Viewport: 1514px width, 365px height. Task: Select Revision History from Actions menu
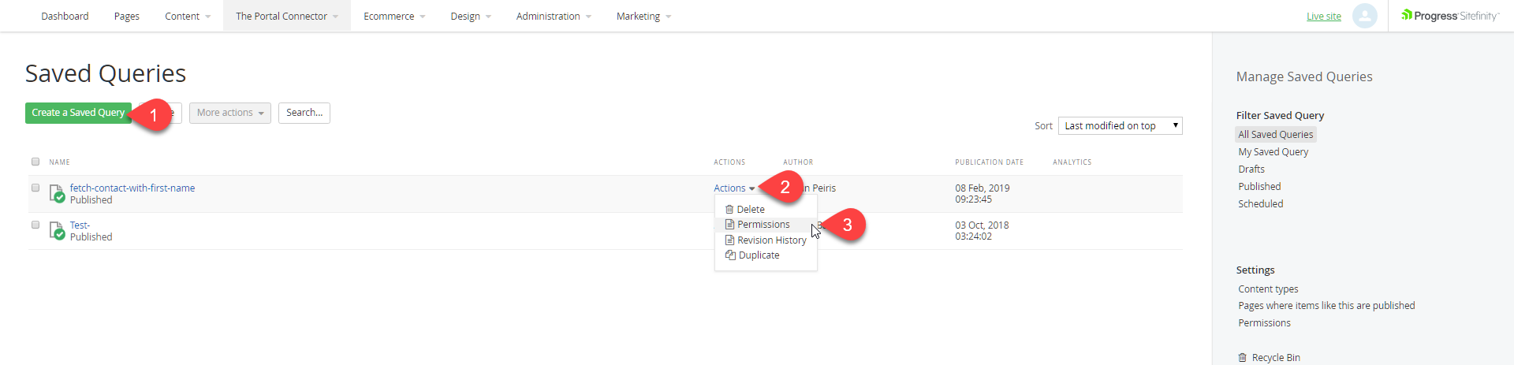click(772, 240)
